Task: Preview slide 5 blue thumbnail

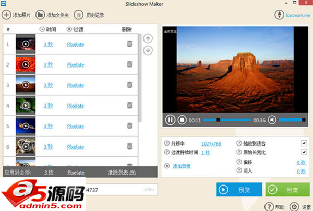Action: coord(26,126)
